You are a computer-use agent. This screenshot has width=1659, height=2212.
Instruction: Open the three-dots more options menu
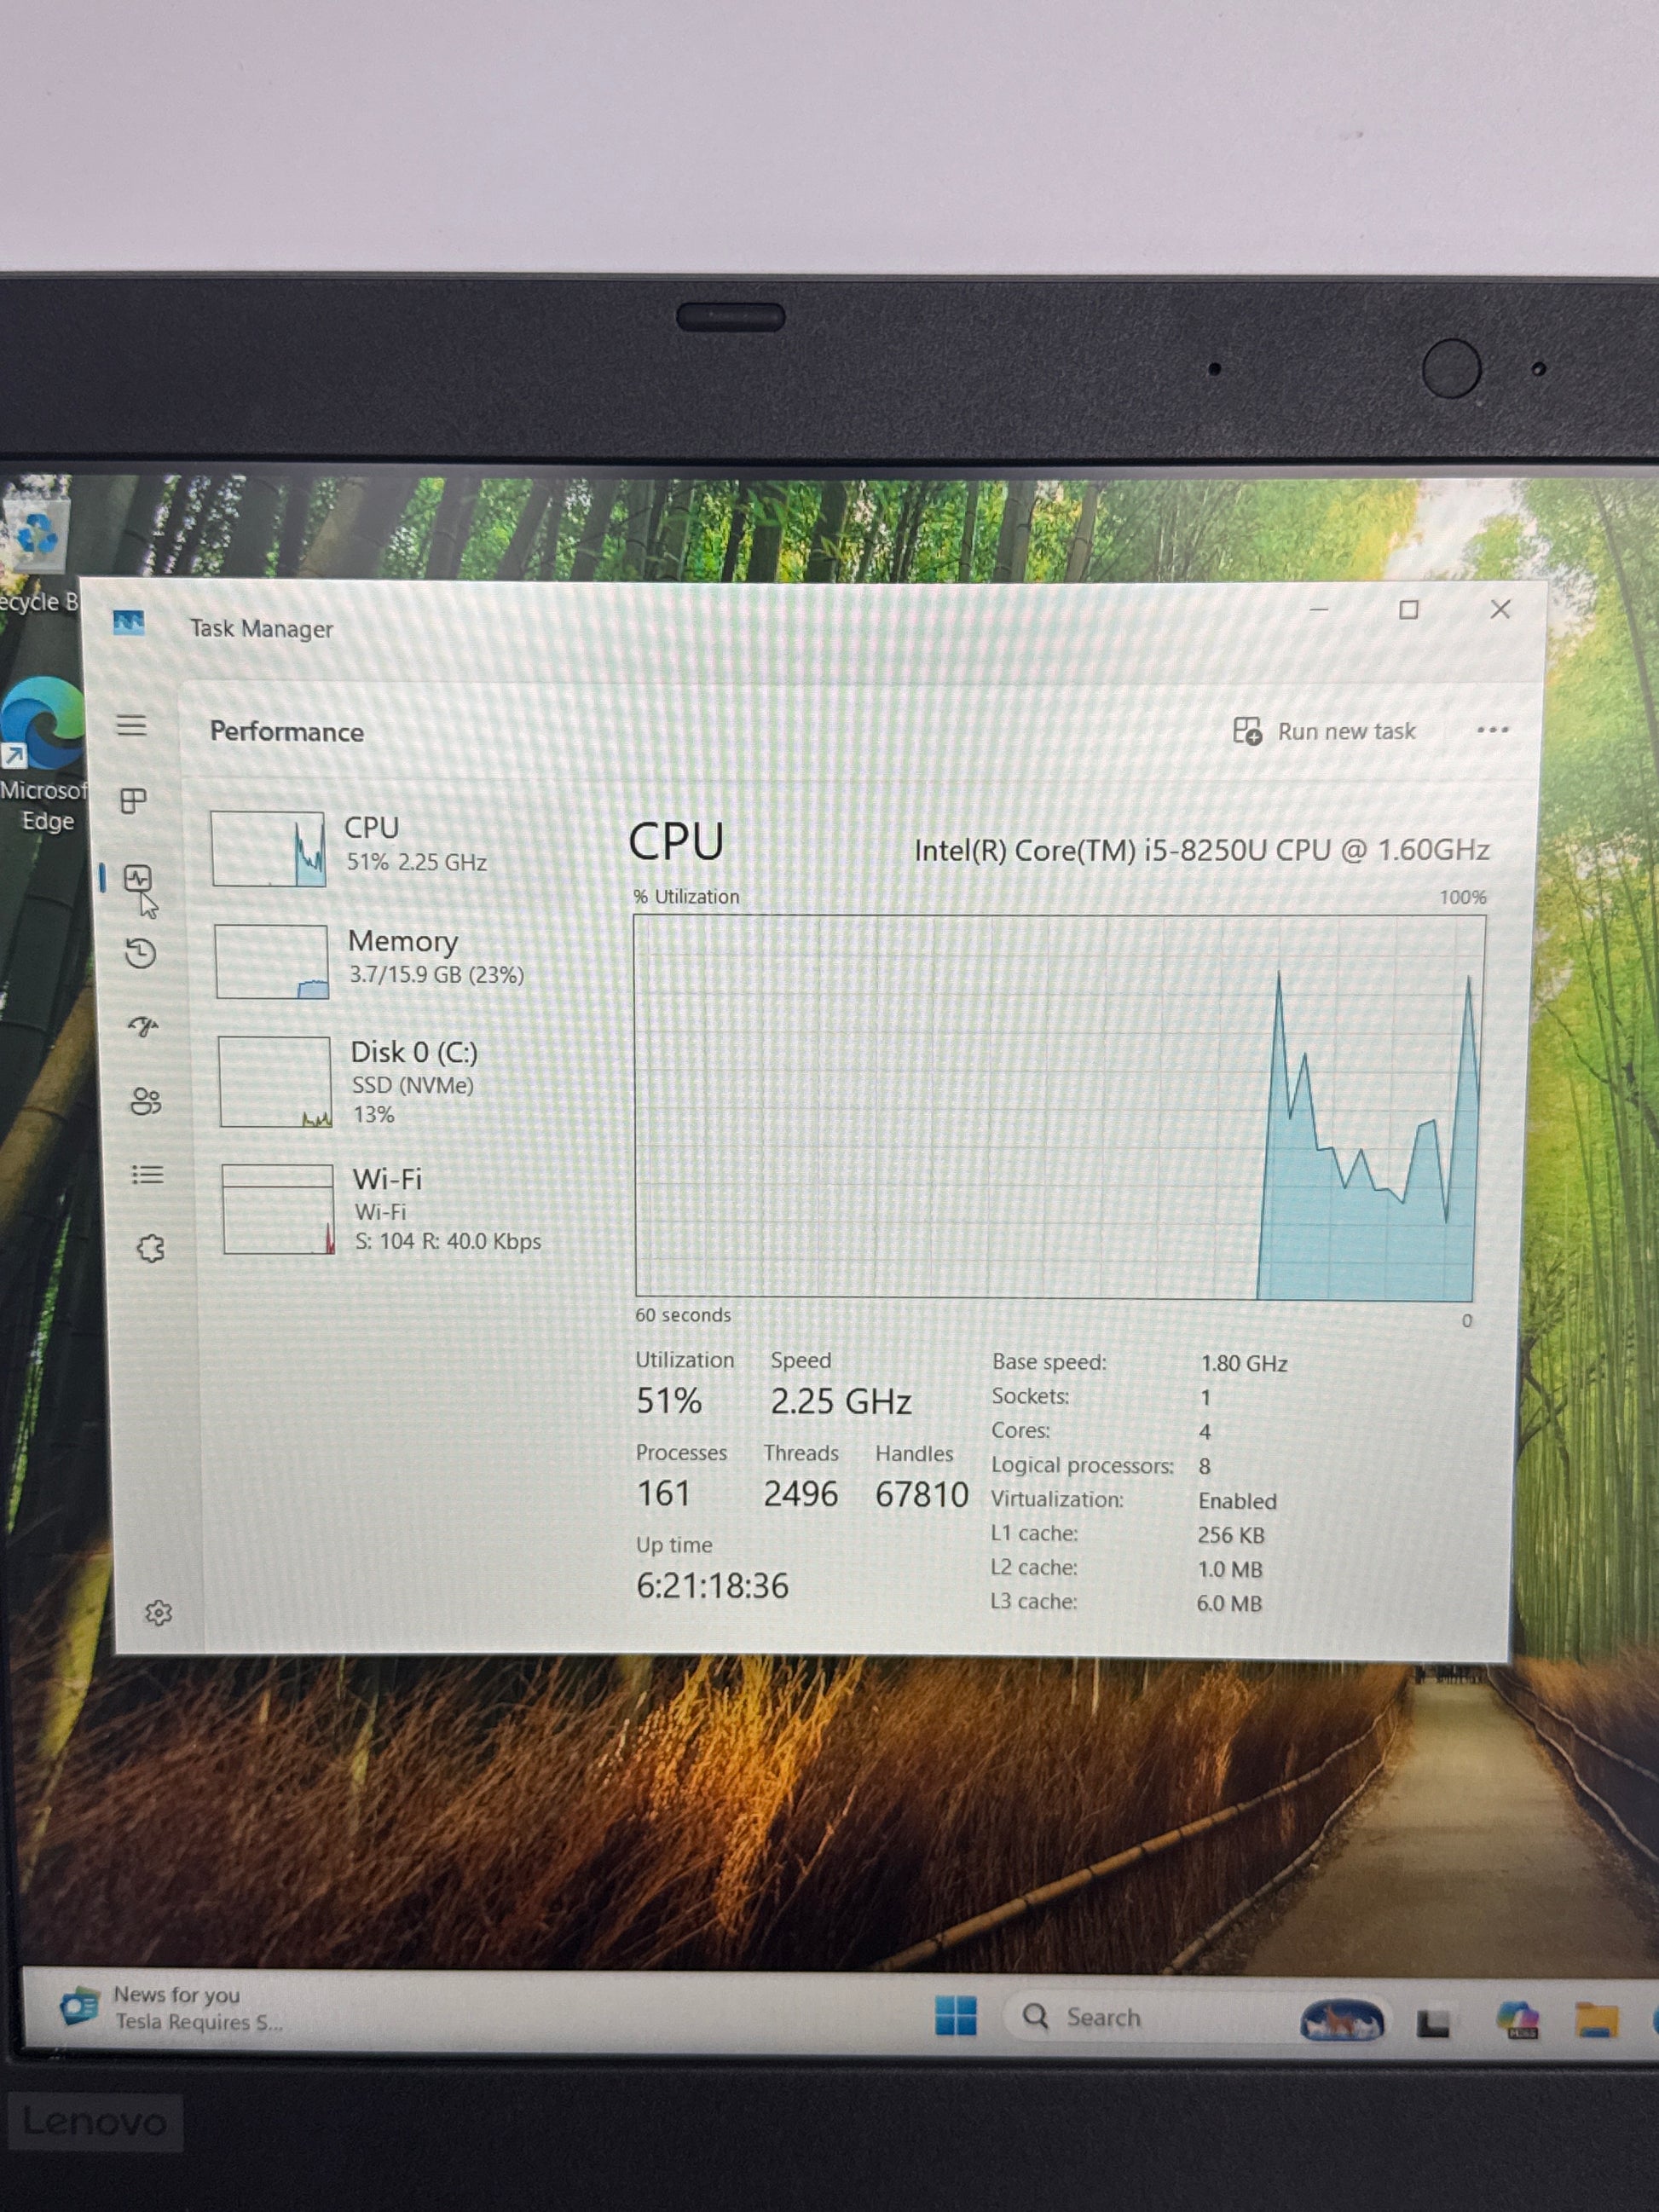1492,730
